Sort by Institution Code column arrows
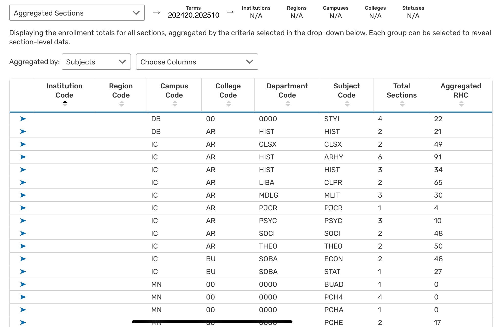Screen dimensions: 500x327 tap(65, 103)
